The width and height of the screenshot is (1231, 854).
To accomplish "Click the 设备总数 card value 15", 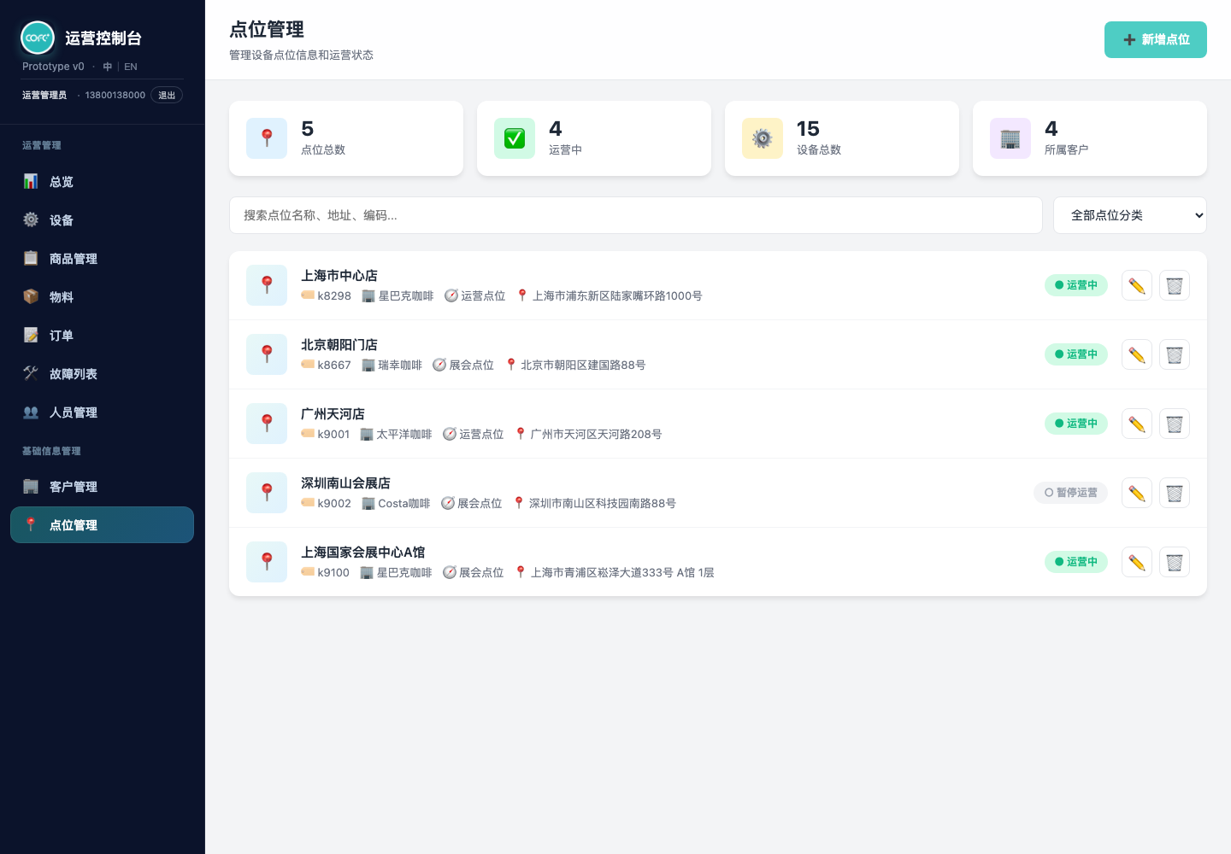I will point(808,129).
